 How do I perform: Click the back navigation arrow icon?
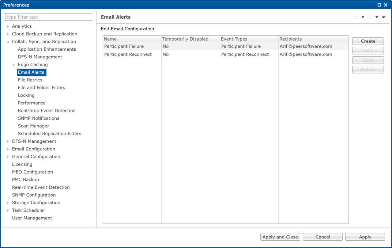[x=356, y=17]
